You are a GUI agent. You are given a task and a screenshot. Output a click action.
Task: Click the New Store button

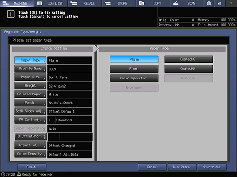click(x=182, y=167)
